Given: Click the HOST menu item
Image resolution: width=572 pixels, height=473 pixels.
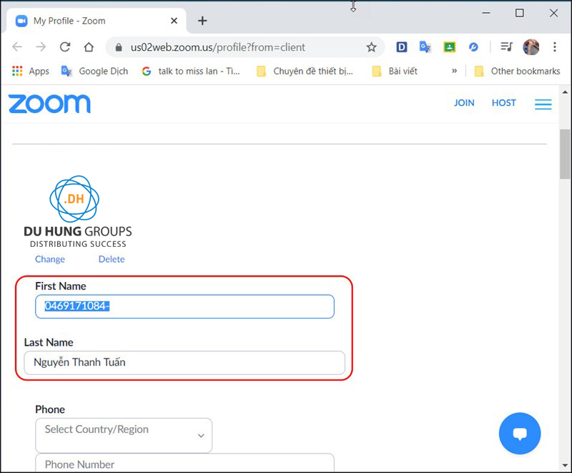Looking at the screenshot, I should tap(503, 103).
